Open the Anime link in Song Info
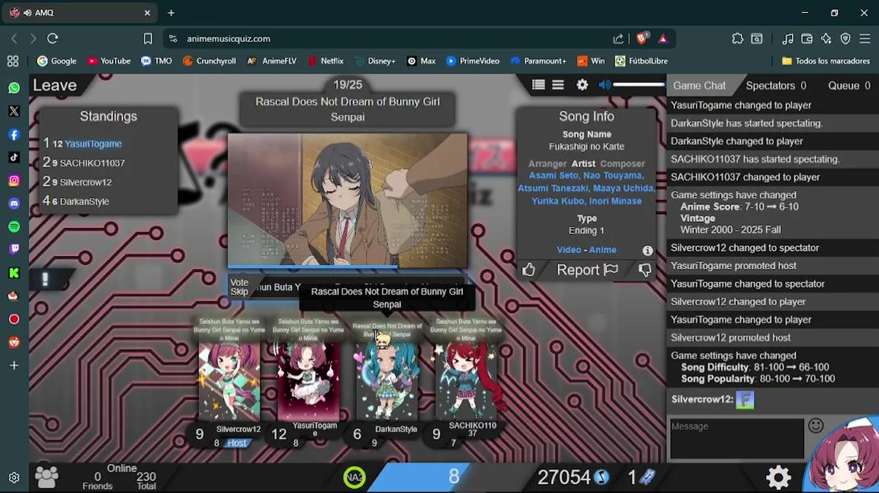Screen dimensions: 879x493 pos(602,250)
